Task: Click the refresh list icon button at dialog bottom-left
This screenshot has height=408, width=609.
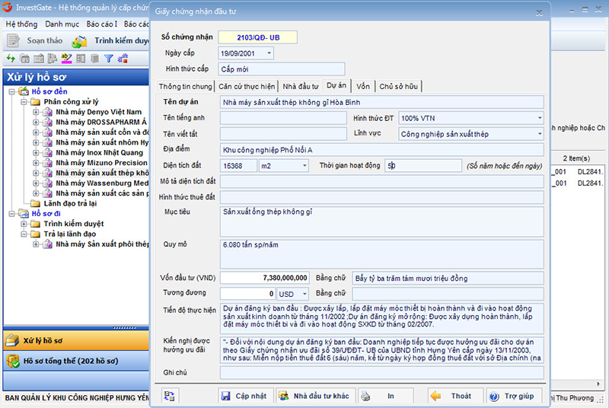Action: click(x=169, y=396)
